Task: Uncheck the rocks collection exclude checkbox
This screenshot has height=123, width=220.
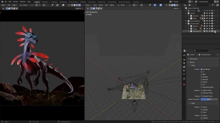Action: (x=205, y=29)
